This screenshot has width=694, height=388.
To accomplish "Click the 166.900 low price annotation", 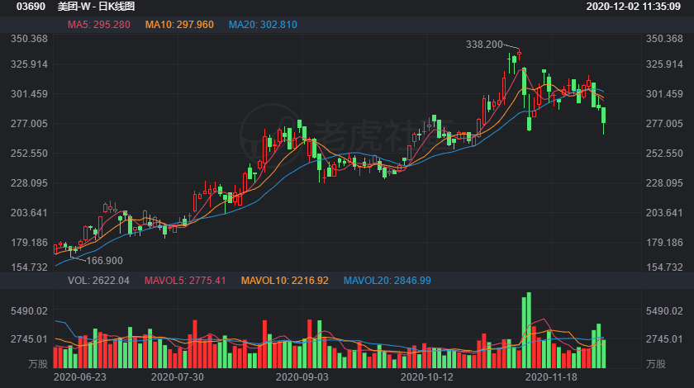I will [104, 261].
